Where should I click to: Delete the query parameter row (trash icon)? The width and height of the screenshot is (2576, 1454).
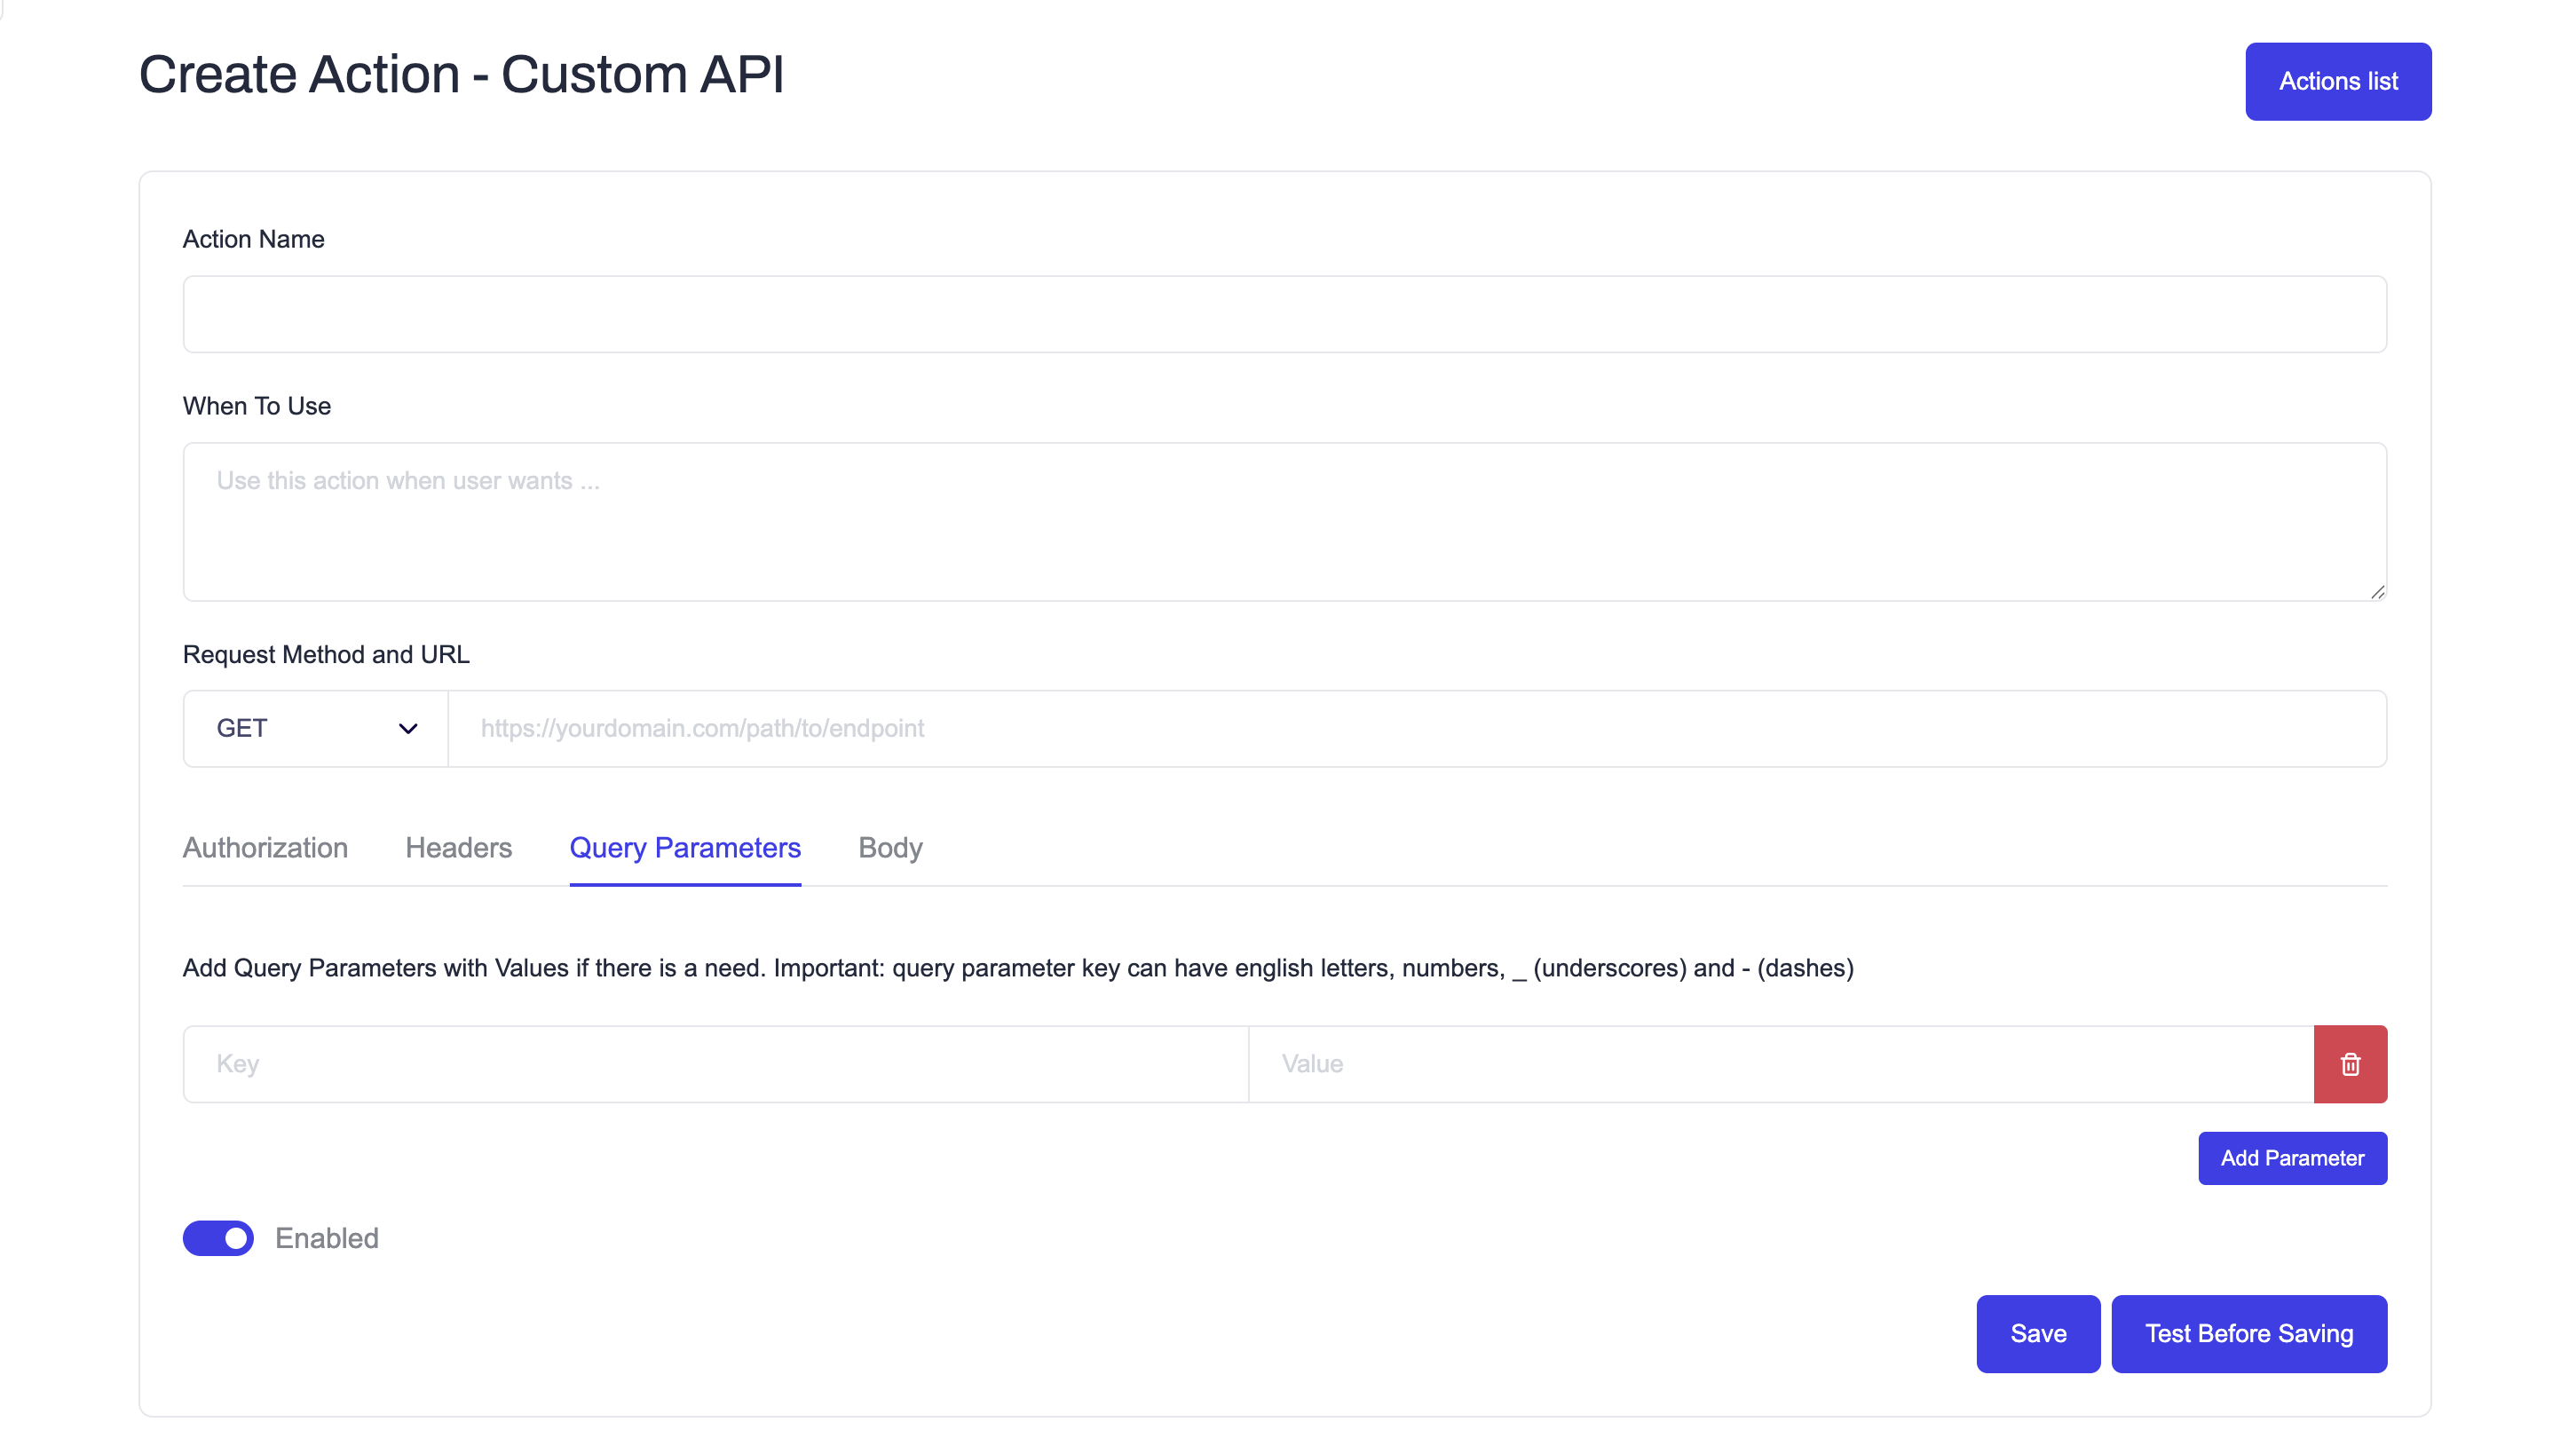[2349, 1064]
